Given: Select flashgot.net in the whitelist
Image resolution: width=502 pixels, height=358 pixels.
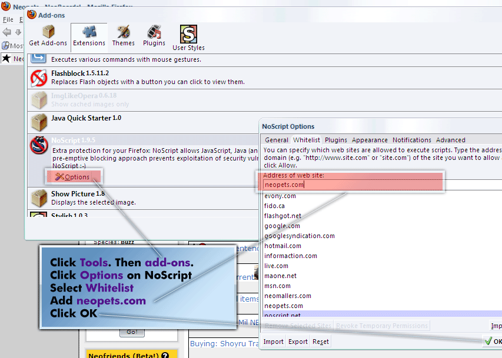Looking at the screenshot, I should point(383,216).
